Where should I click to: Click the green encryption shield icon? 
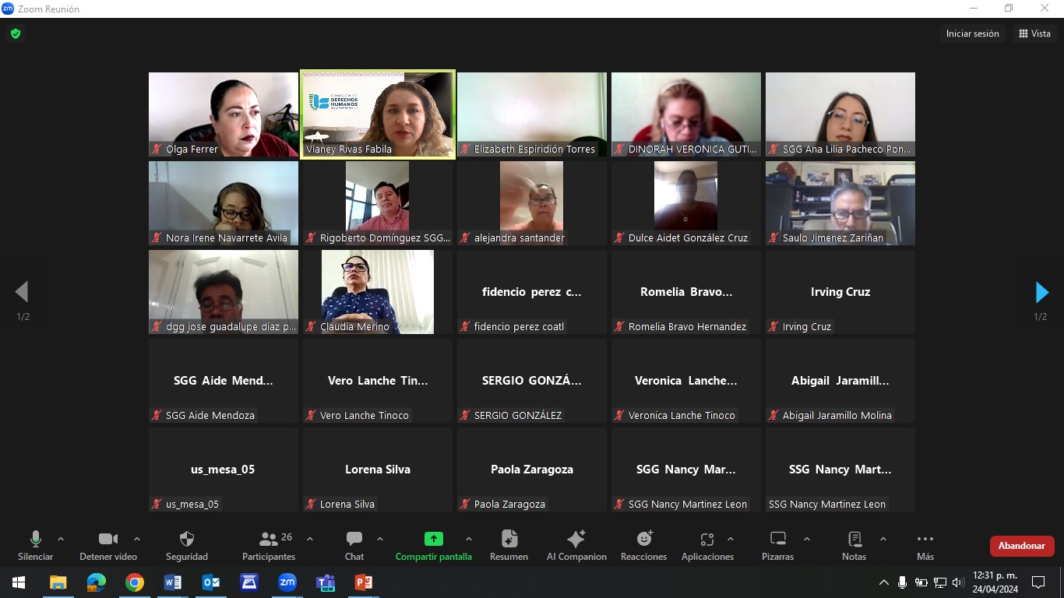[16, 33]
